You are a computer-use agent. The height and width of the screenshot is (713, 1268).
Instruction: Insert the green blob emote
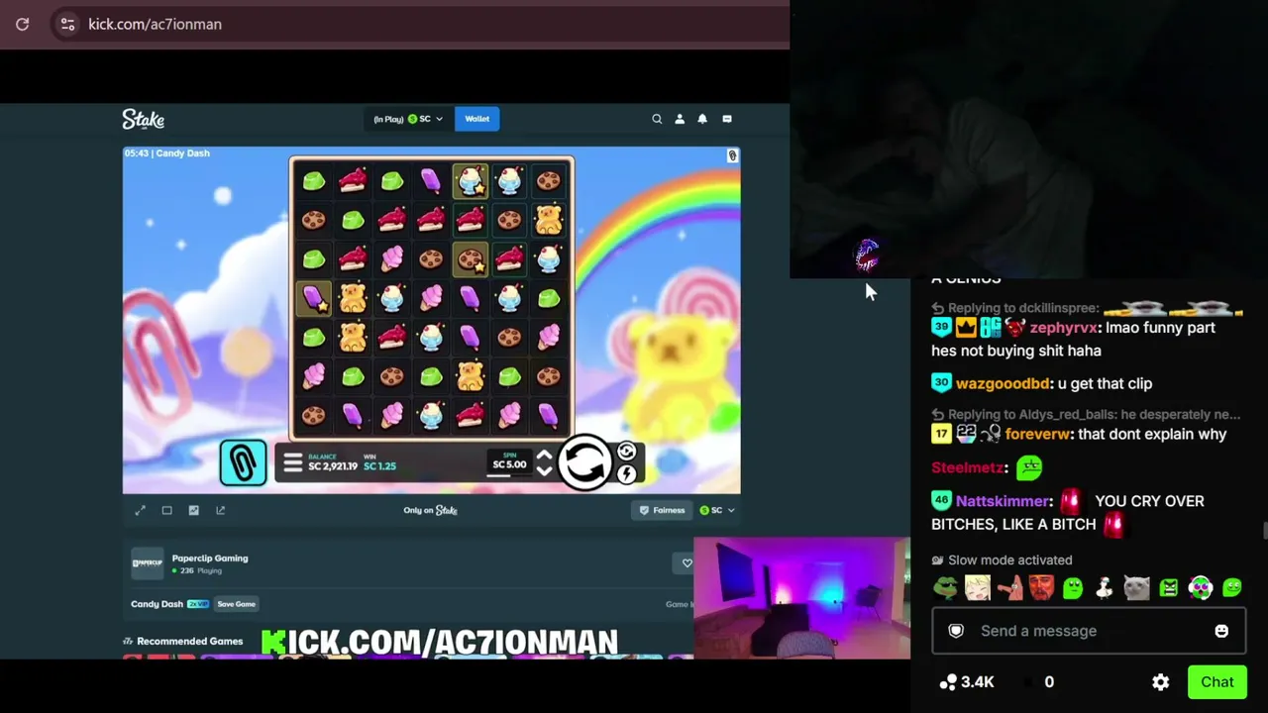pyautogui.click(x=1073, y=589)
